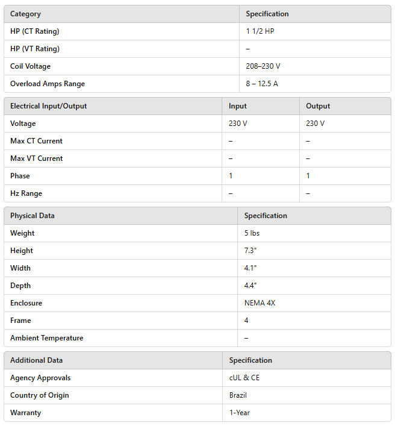Click the Additional Data header

[x=36, y=360]
